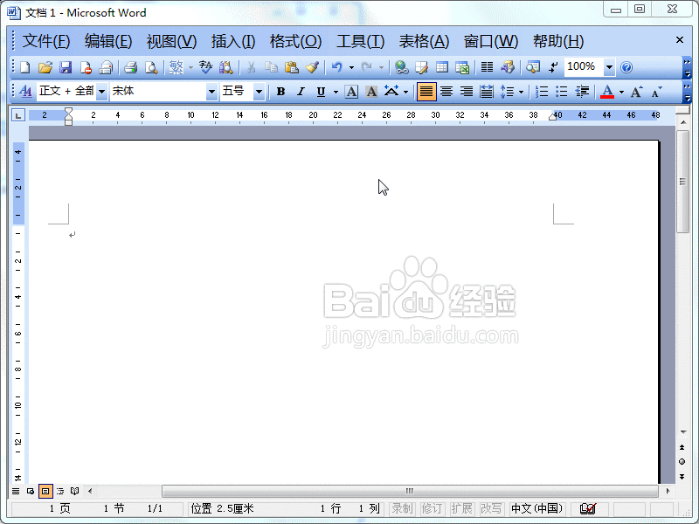Click the Permission restricted access icon
Image resolution: width=699 pixels, height=524 pixels.
coord(86,67)
